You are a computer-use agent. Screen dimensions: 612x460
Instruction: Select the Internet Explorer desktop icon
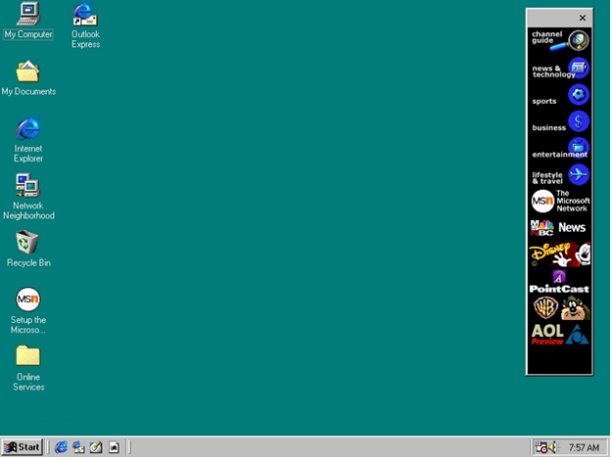pyautogui.click(x=27, y=129)
